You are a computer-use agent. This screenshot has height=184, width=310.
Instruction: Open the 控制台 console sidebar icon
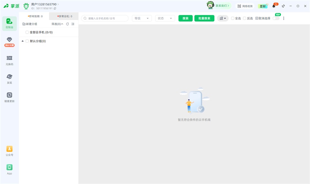click(9, 24)
